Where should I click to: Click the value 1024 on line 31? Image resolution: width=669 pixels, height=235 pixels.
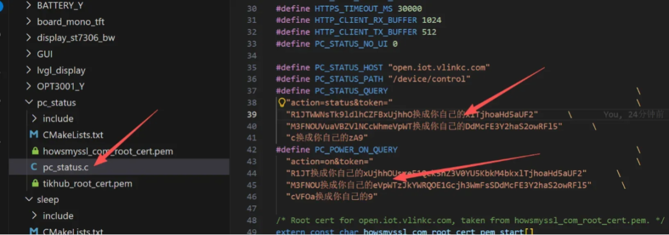(x=431, y=20)
